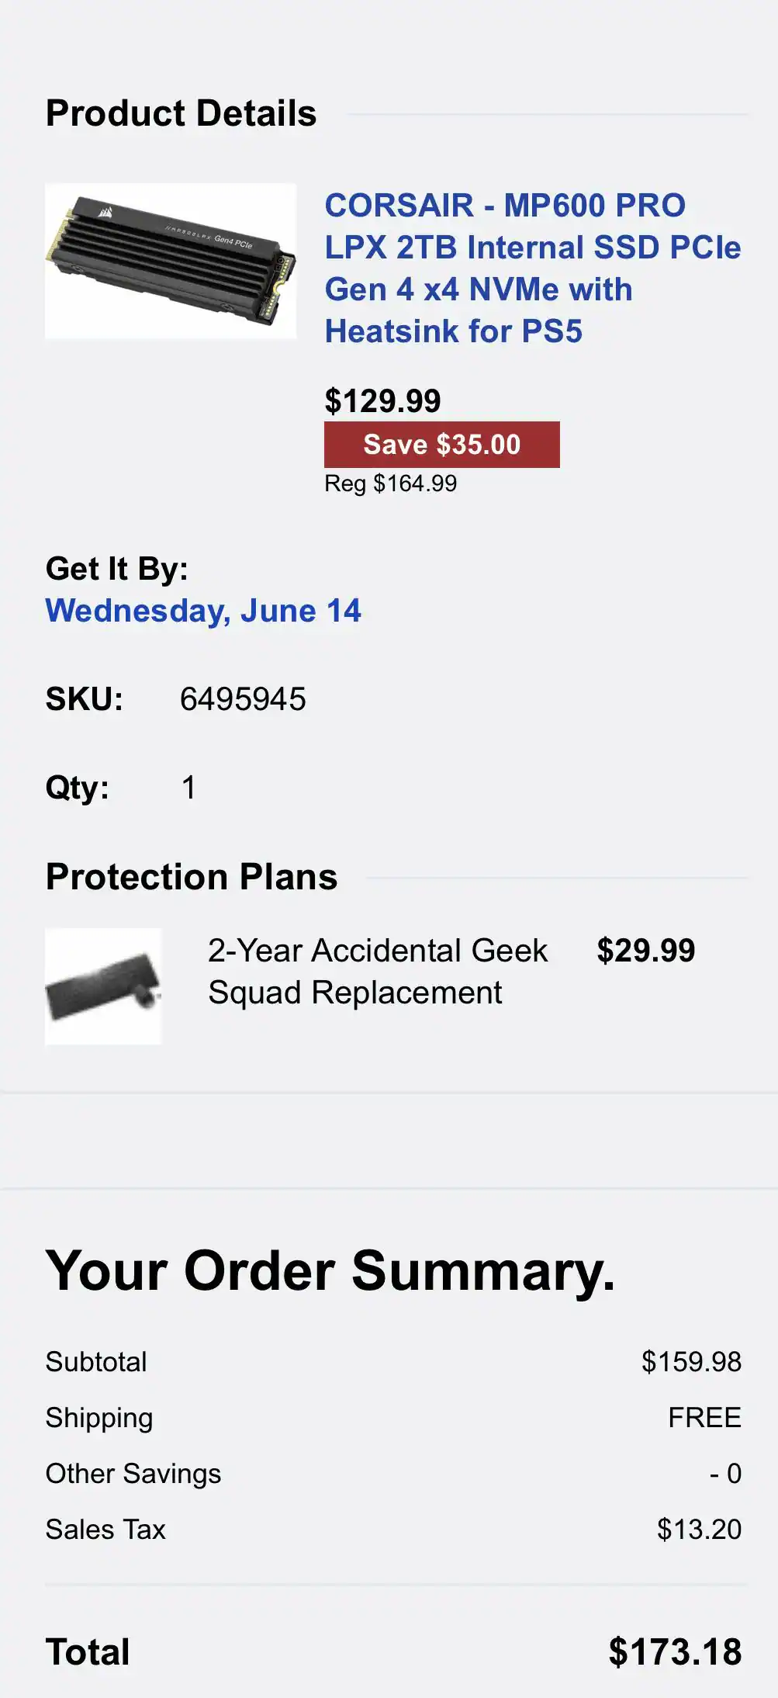This screenshot has height=1698, width=778.
Task: Tap the $159.98 subtotal amount
Action: 691,1362
